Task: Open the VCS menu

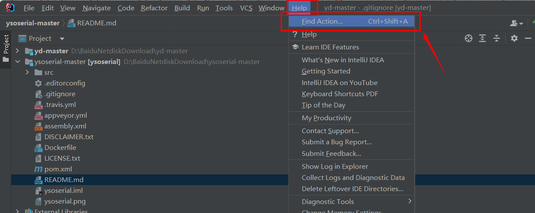Action: tap(246, 8)
